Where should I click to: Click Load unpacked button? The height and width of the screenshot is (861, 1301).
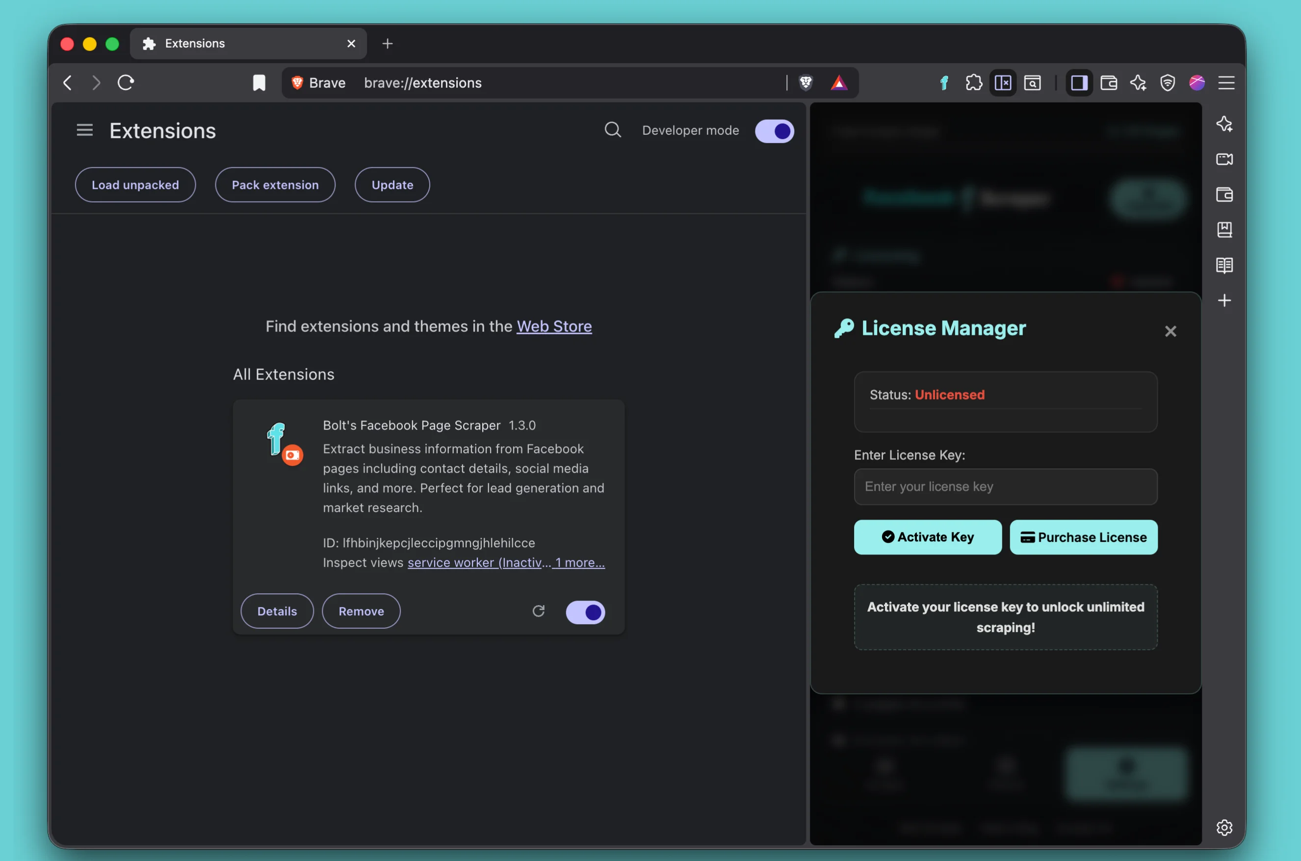(135, 185)
